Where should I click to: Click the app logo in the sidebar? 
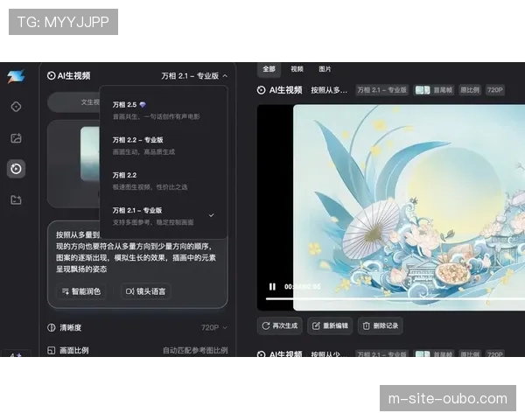[16, 76]
